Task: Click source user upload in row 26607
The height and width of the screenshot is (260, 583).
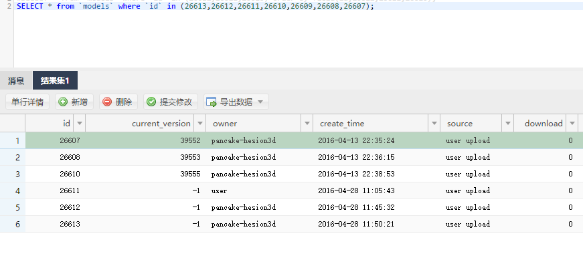Action: 468,140
